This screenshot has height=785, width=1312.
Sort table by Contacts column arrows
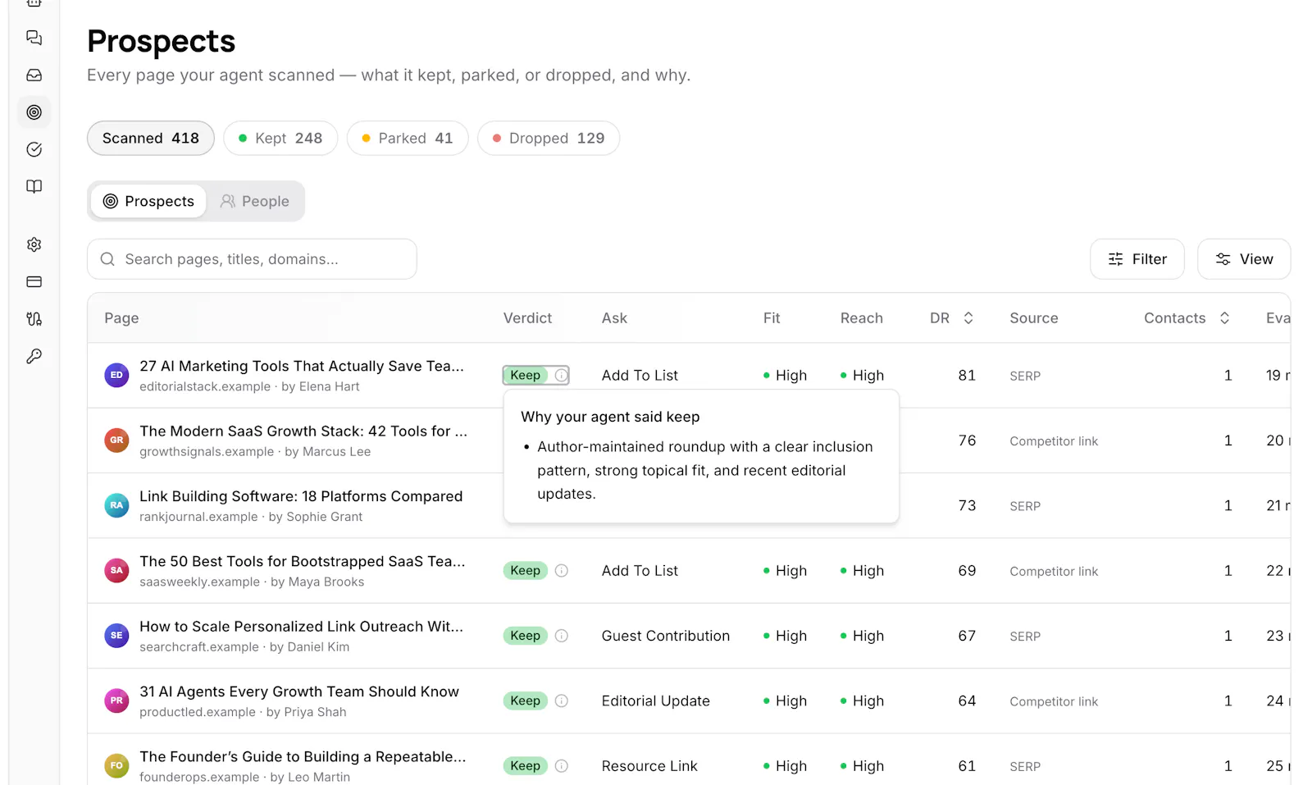(1224, 318)
